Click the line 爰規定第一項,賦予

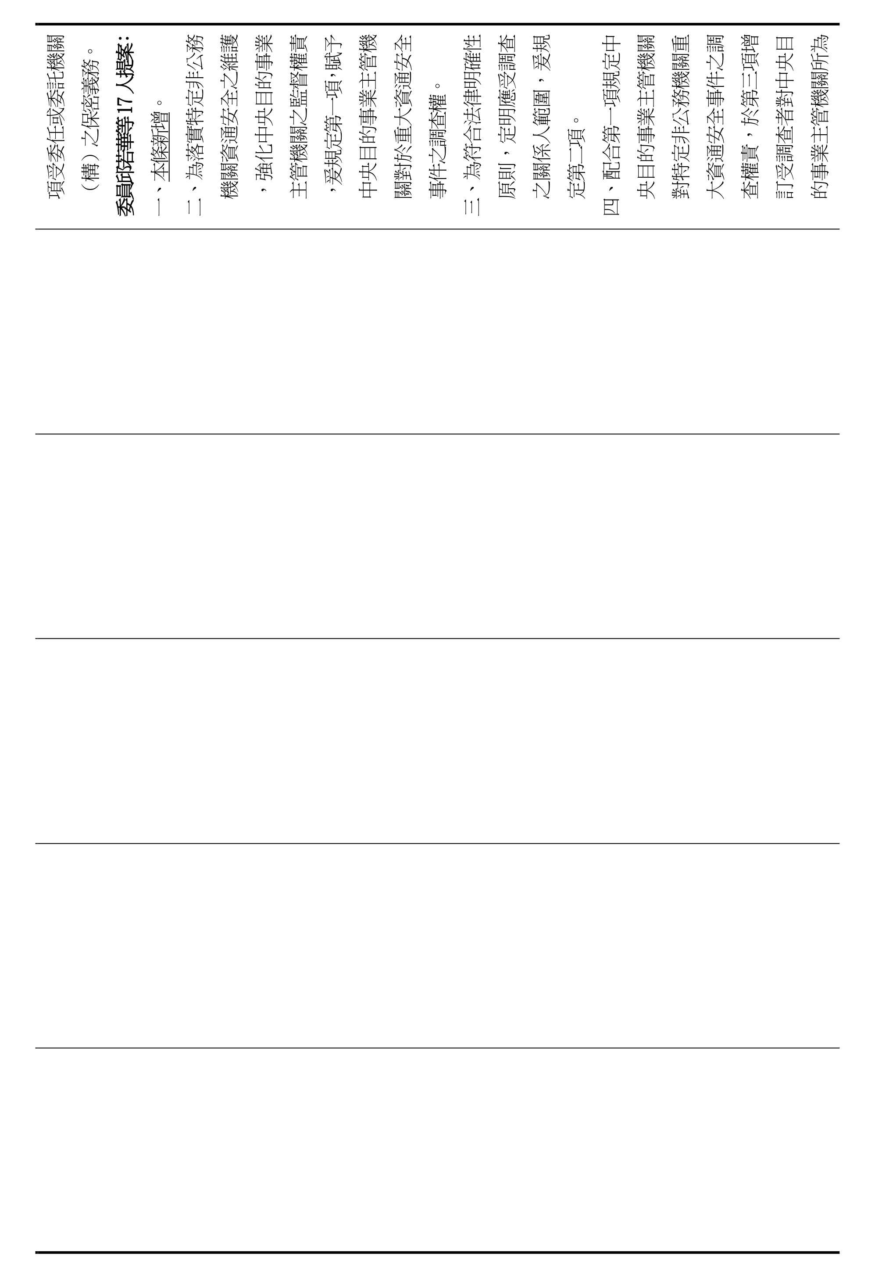pos(334,117)
